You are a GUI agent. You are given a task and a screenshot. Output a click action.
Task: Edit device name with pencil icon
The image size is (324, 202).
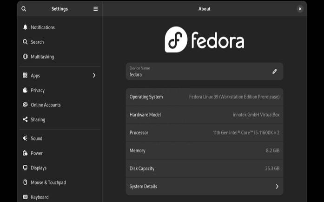[x=274, y=72]
